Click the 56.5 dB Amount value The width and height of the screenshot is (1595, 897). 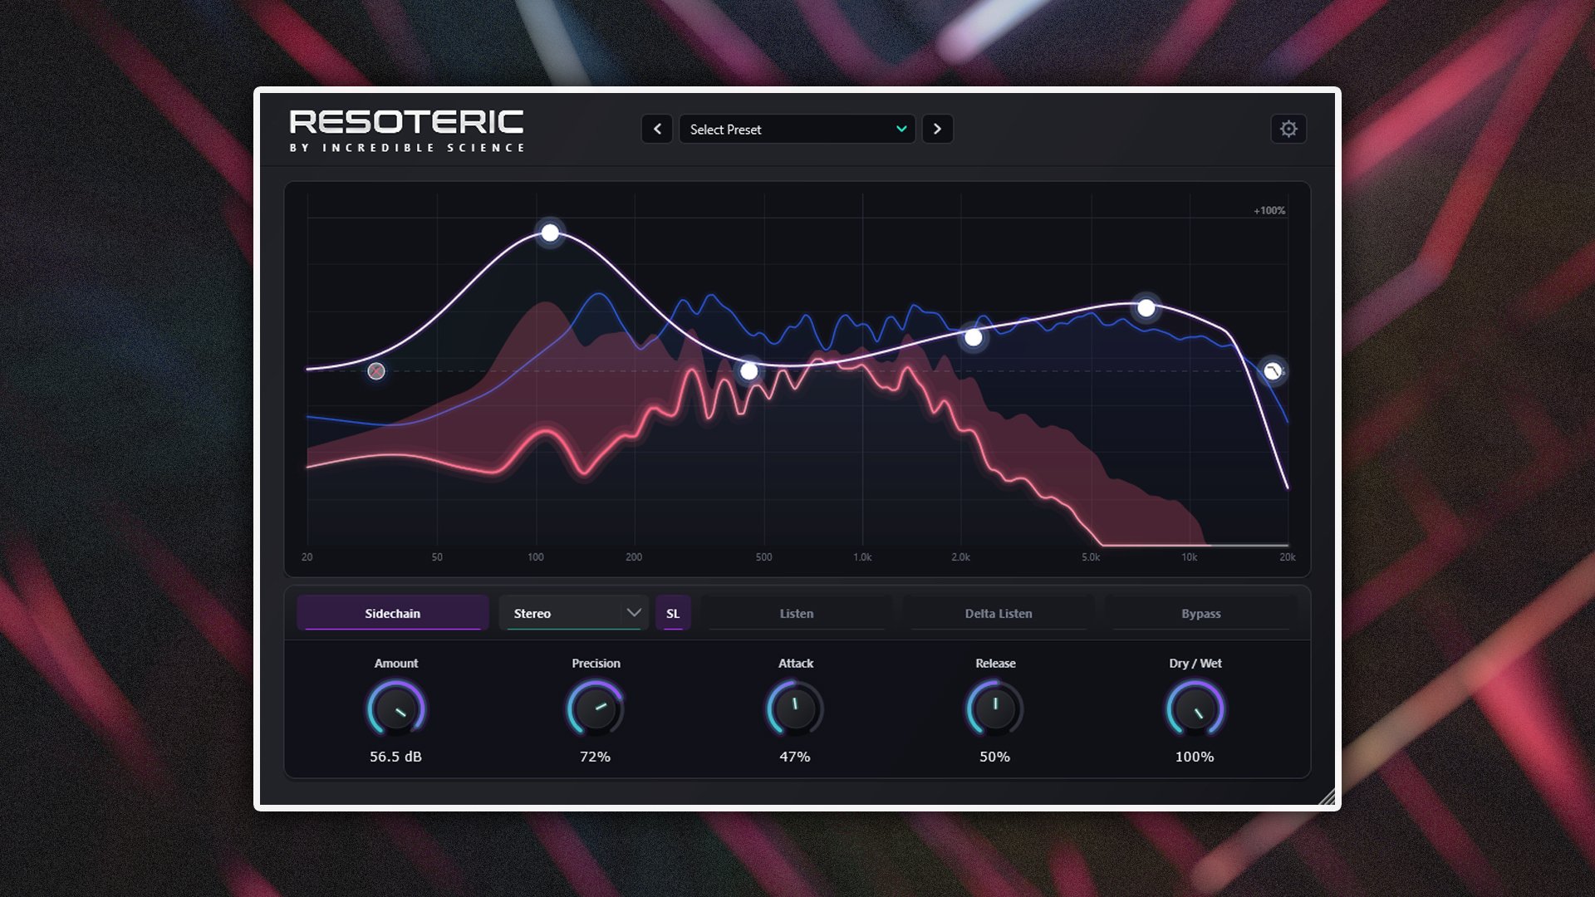[396, 757]
